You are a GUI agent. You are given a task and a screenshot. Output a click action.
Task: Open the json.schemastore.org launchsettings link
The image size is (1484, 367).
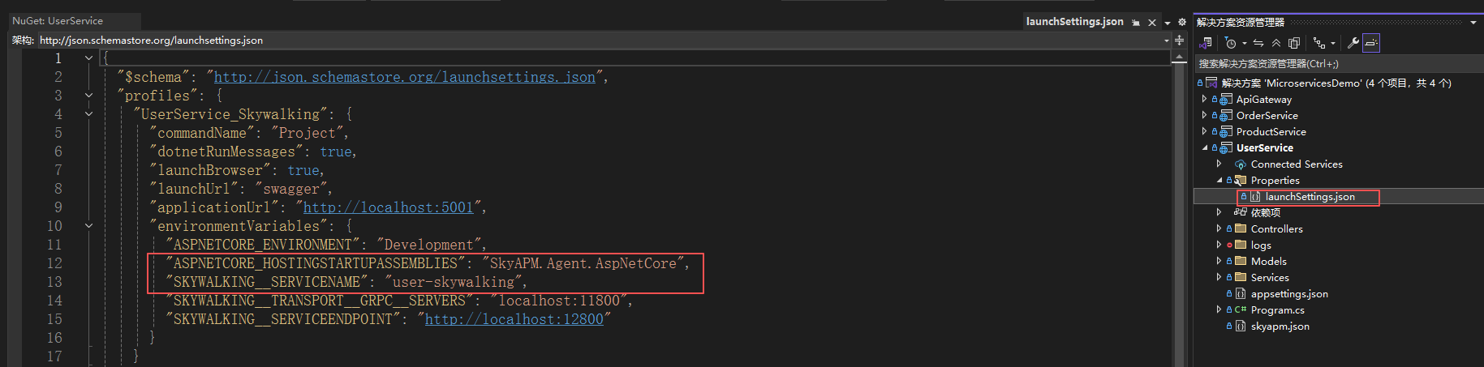click(404, 77)
